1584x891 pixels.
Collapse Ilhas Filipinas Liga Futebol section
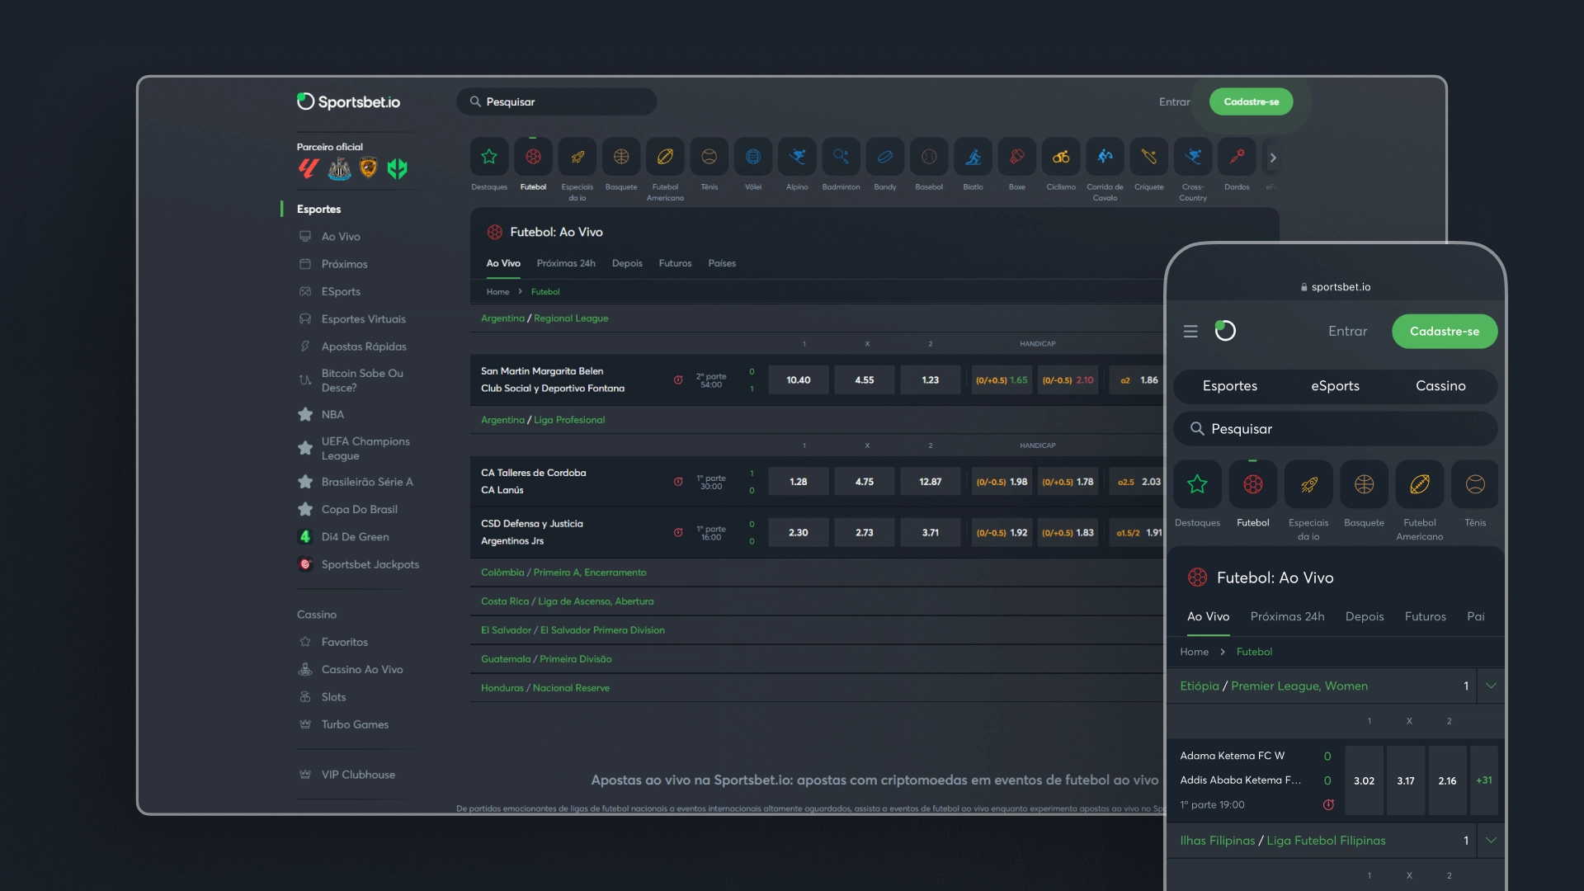tap(1491, 841)
